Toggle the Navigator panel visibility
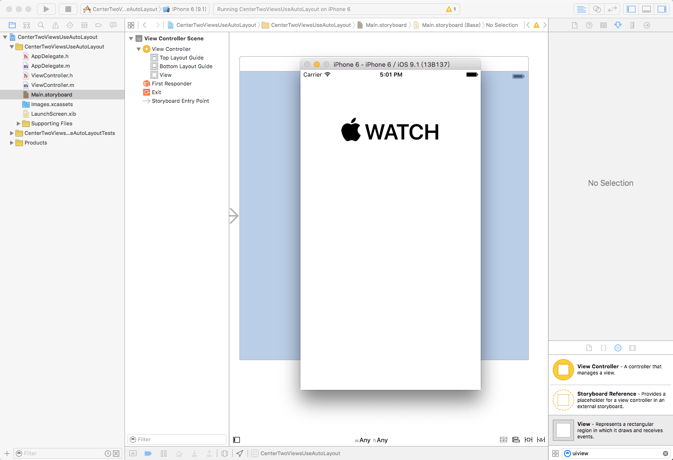 click(x=631, y=9)
